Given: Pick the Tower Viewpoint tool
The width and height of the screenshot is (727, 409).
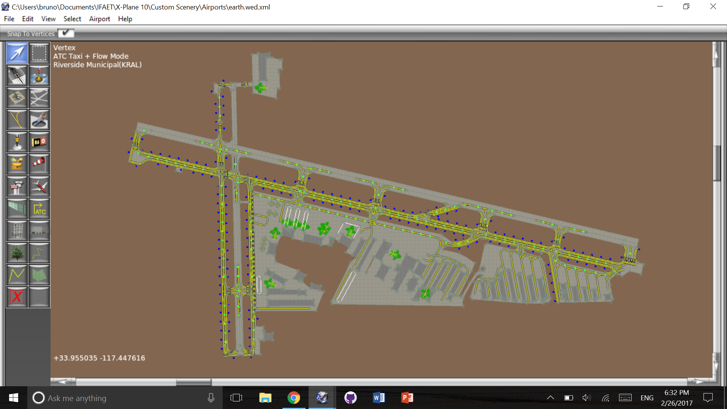Looking at the screenshot, I should tap(17, 186).
